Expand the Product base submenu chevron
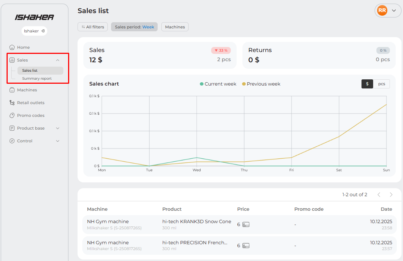Viewport: 403px width, 261px height. 58,128
